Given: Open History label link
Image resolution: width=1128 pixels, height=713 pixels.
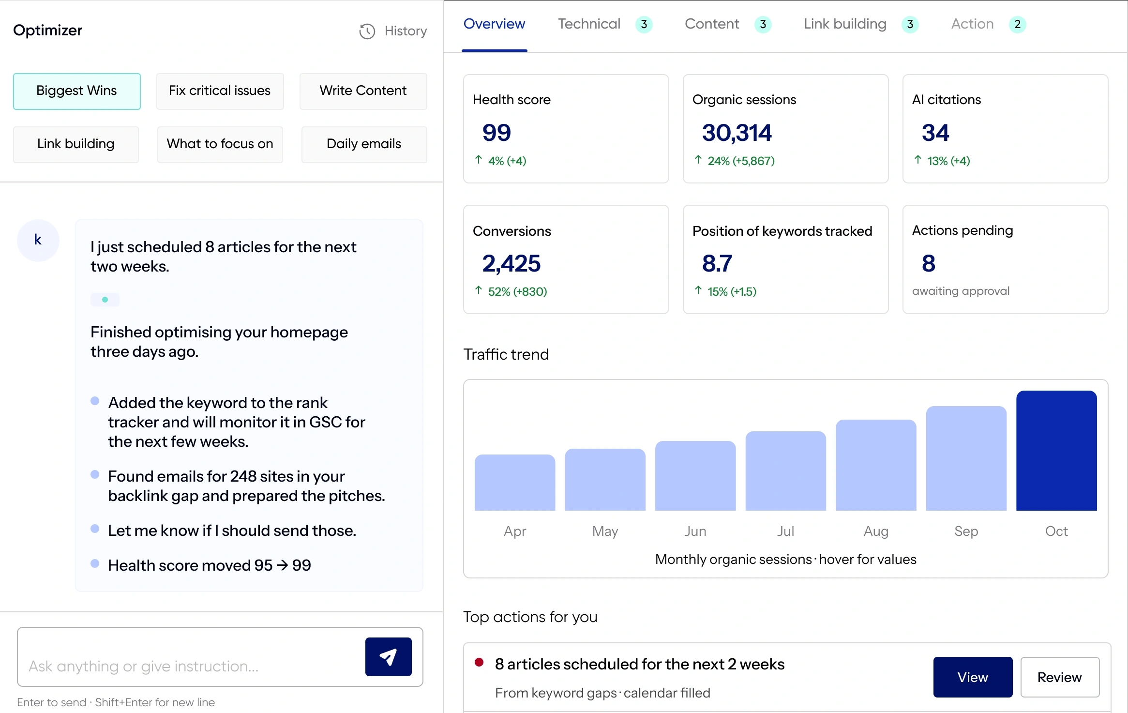Looking at the screenshot, I should [406, 31].
